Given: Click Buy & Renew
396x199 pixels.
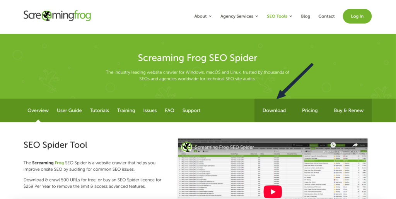Looking at the screenshot, I should (349, 110).
